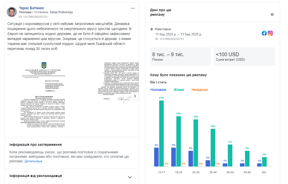
Task: Click the first deputy letter page image
Action: click(x=43, y=95)
